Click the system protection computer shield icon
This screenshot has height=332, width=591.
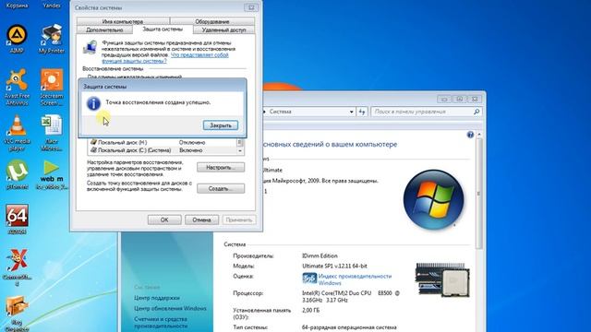[90, 48]
